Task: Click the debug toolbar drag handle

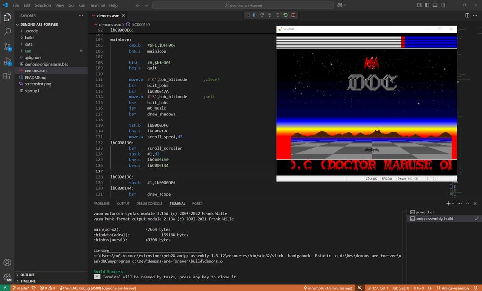Action: tap(248, 15)
